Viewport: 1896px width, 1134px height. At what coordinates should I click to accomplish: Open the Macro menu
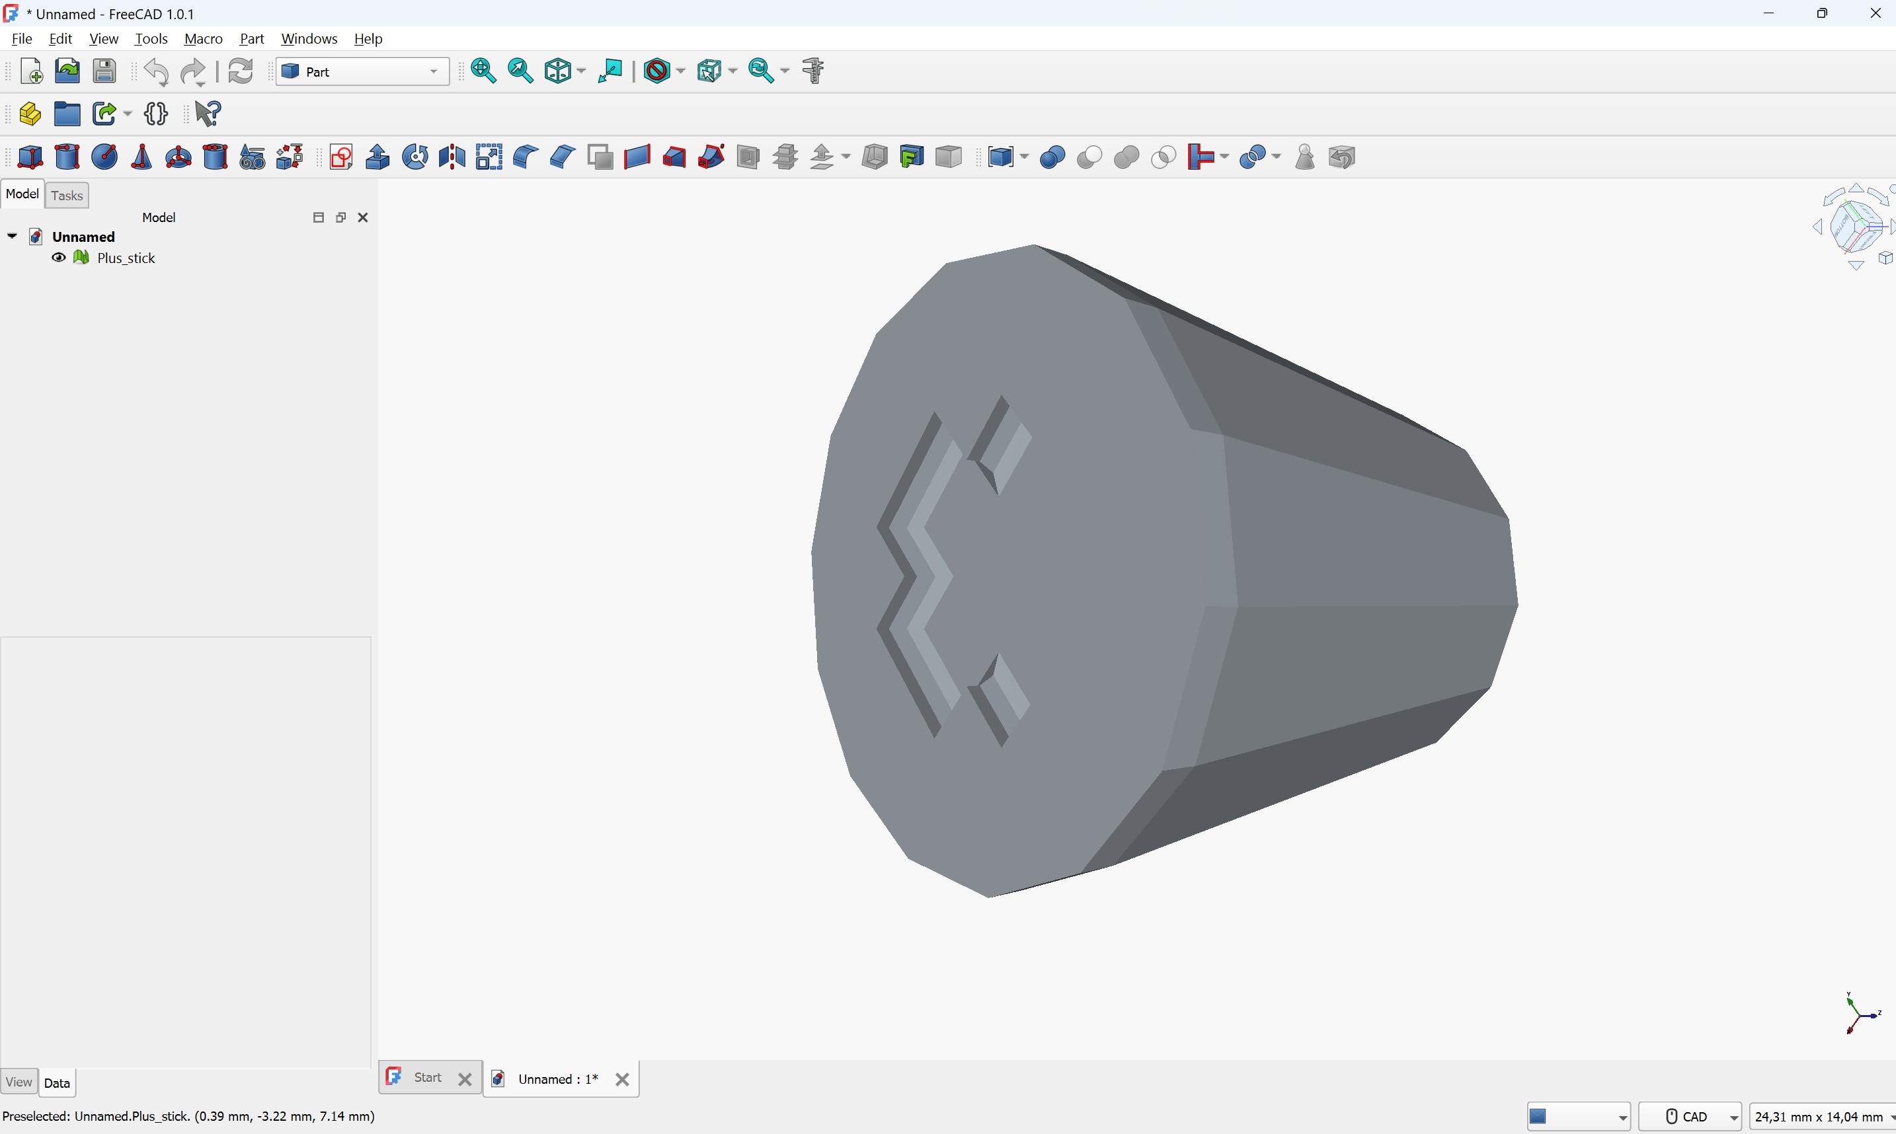(x=203, y=39)
